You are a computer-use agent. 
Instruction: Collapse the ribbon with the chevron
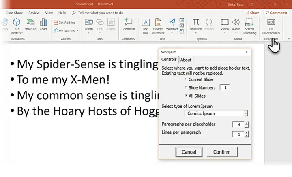289,38
